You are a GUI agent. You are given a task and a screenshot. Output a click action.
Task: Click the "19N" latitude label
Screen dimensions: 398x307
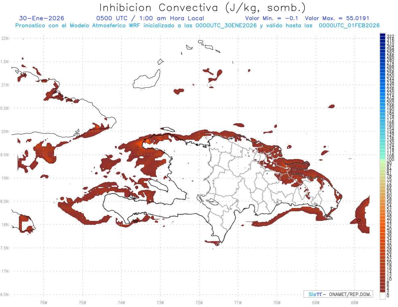[5, 178]
